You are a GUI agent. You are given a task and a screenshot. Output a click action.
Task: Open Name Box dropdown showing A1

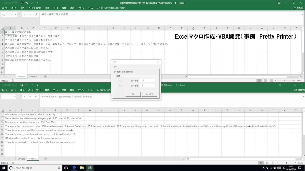click(x=15, y=15)
